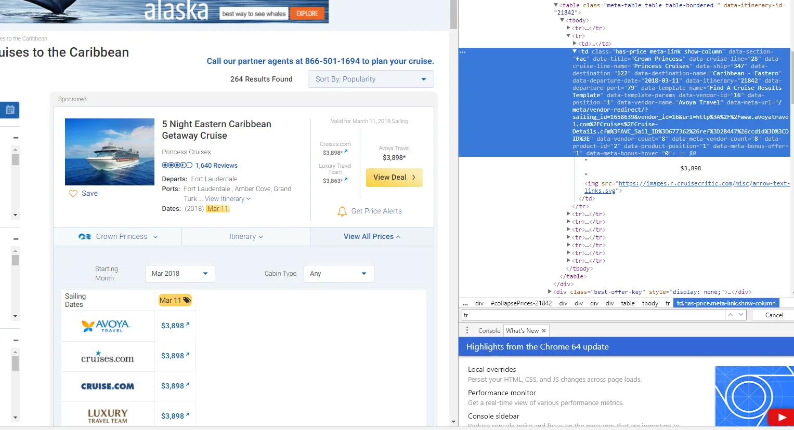Click the five-bubble rating icon
The image size is (794, 430).
177,165
